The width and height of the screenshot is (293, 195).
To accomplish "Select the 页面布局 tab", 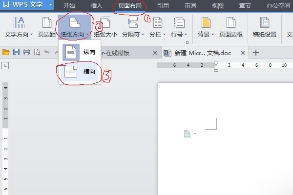I will (130, 5).
